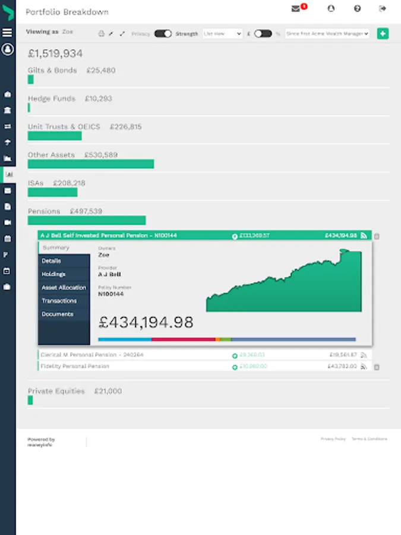
Task: Select the Details tab
Action: pyautogui.click(x=64, y=261)
